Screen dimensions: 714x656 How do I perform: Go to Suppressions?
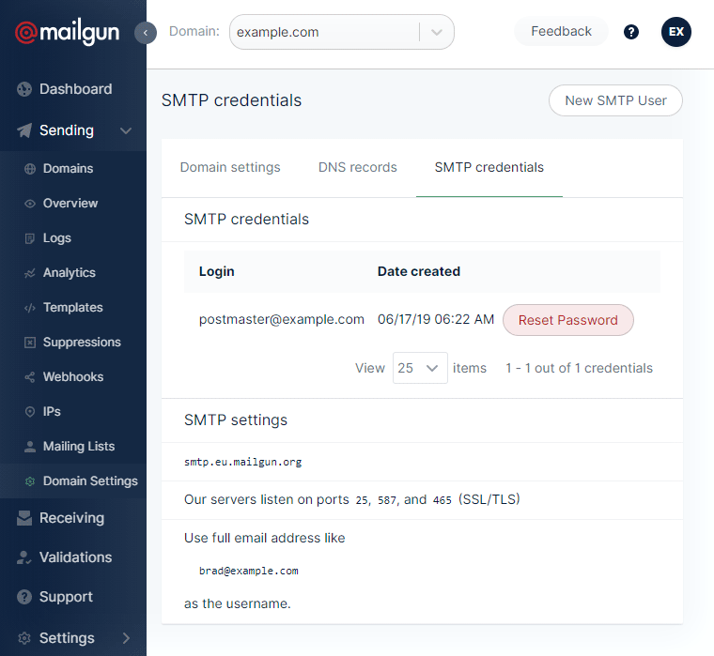click(82, 343)
